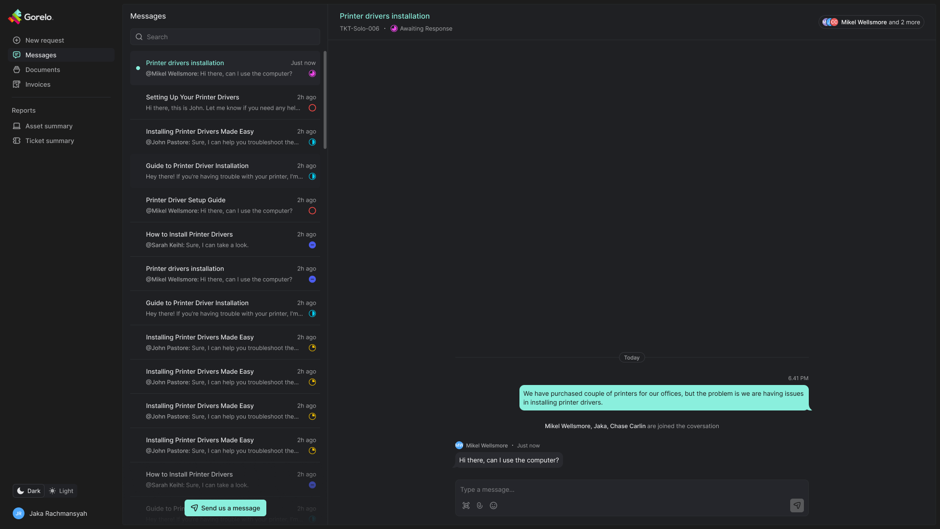Click Jaka Rachmansyah profile name

pyautogui.click(x=58, y=513)
